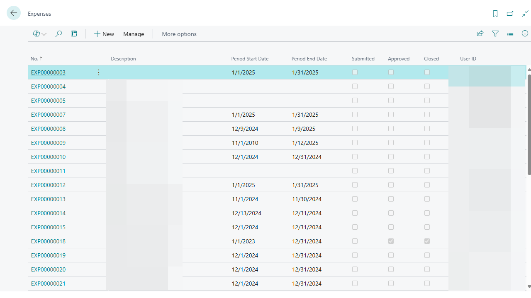Image resolution: width=531 pixels, height=298 pixels.
Task: Bookmark this page
Action: [x=495, y=14]
